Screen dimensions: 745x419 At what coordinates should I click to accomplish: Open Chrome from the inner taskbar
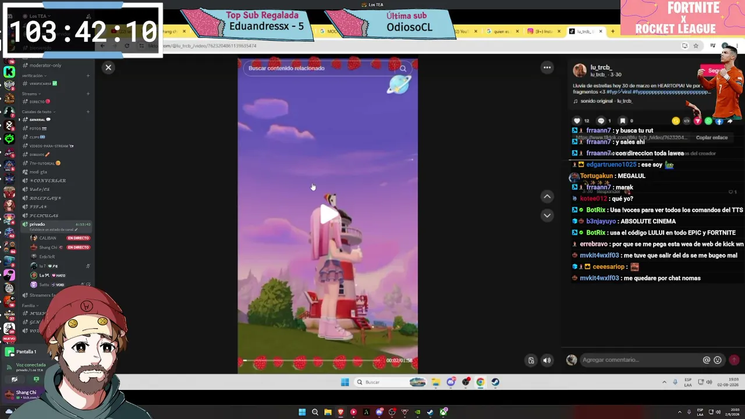[x=480, y=382]
